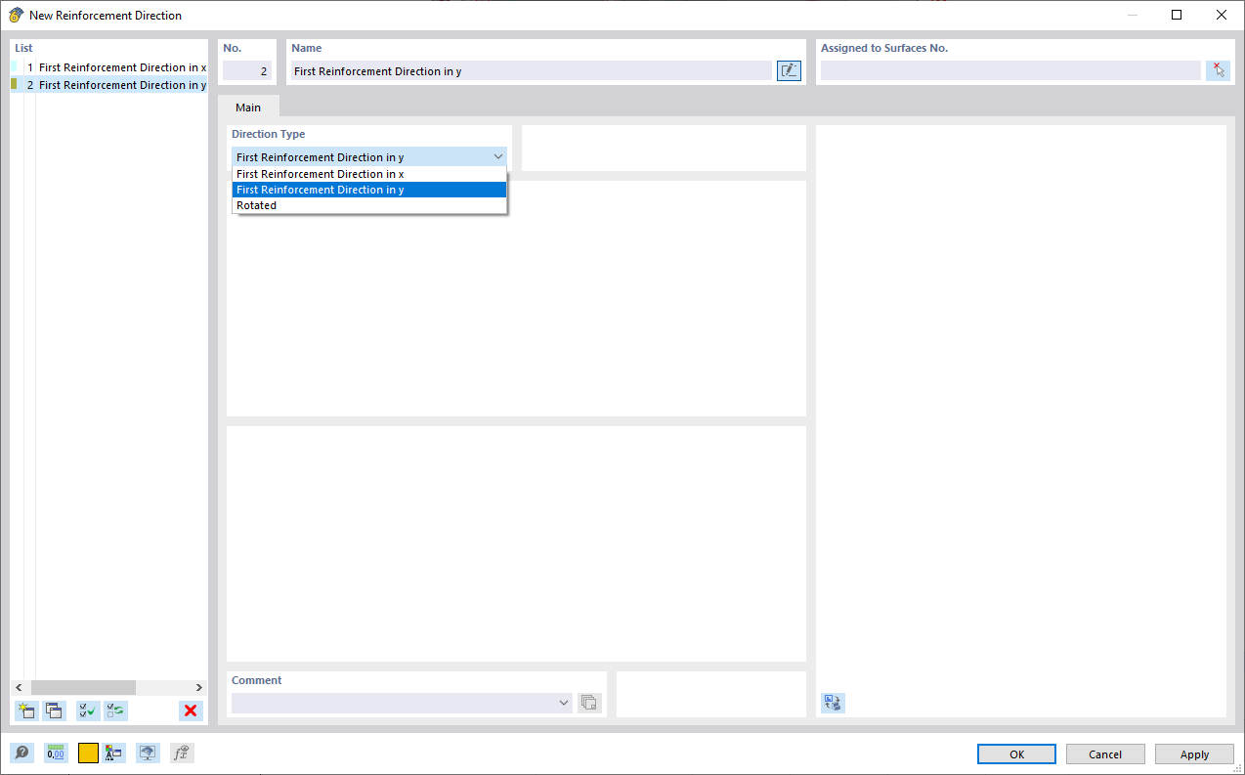
Task: Change the yellow color swatch
Action: [87, 753]
